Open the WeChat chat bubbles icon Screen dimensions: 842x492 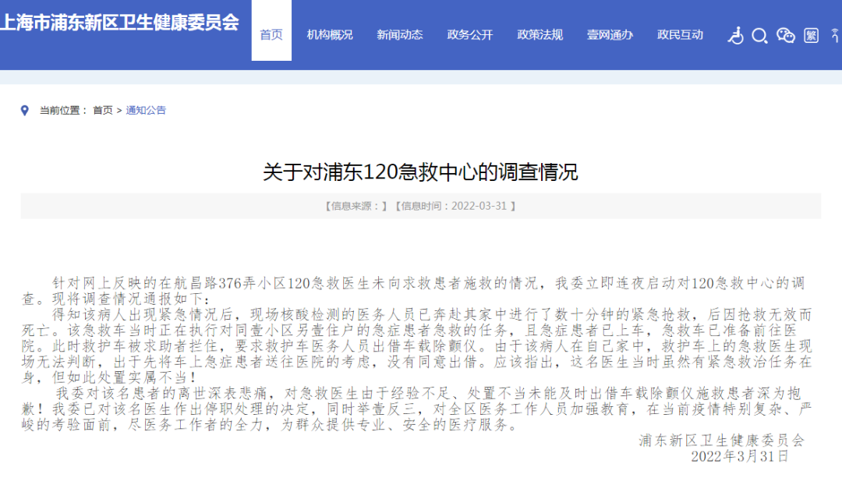tap(785, 35)
